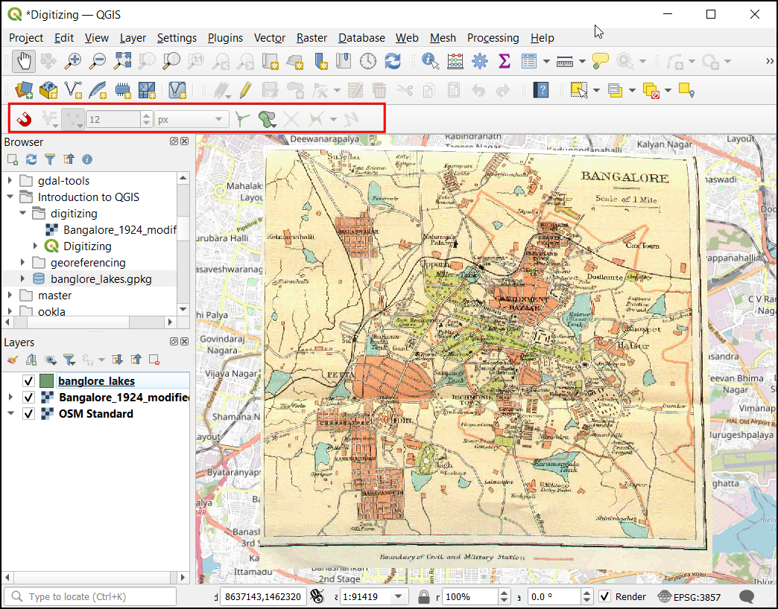
Task: Click the New Shapefile Layer icon
Action: tap(73, 90)
